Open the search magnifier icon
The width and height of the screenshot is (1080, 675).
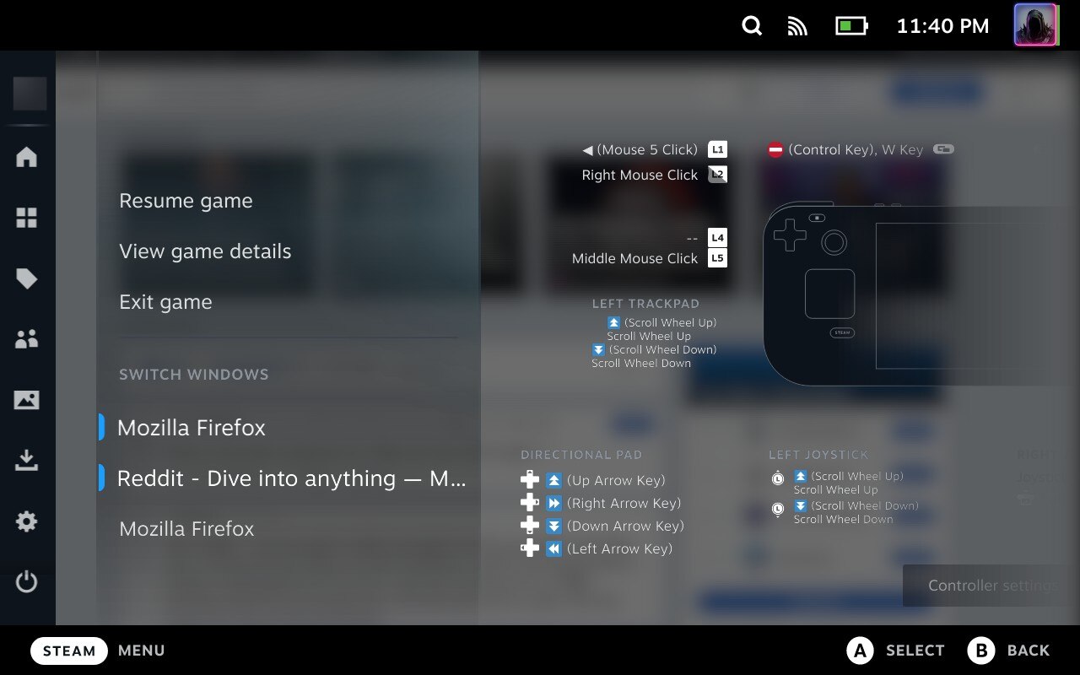752,26
